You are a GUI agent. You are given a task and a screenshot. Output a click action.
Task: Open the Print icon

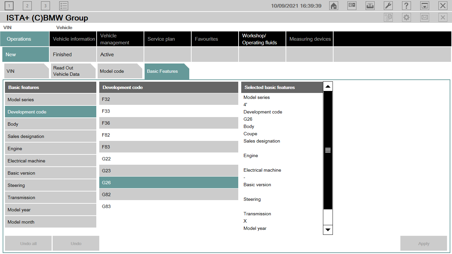[x=370, y=6]
